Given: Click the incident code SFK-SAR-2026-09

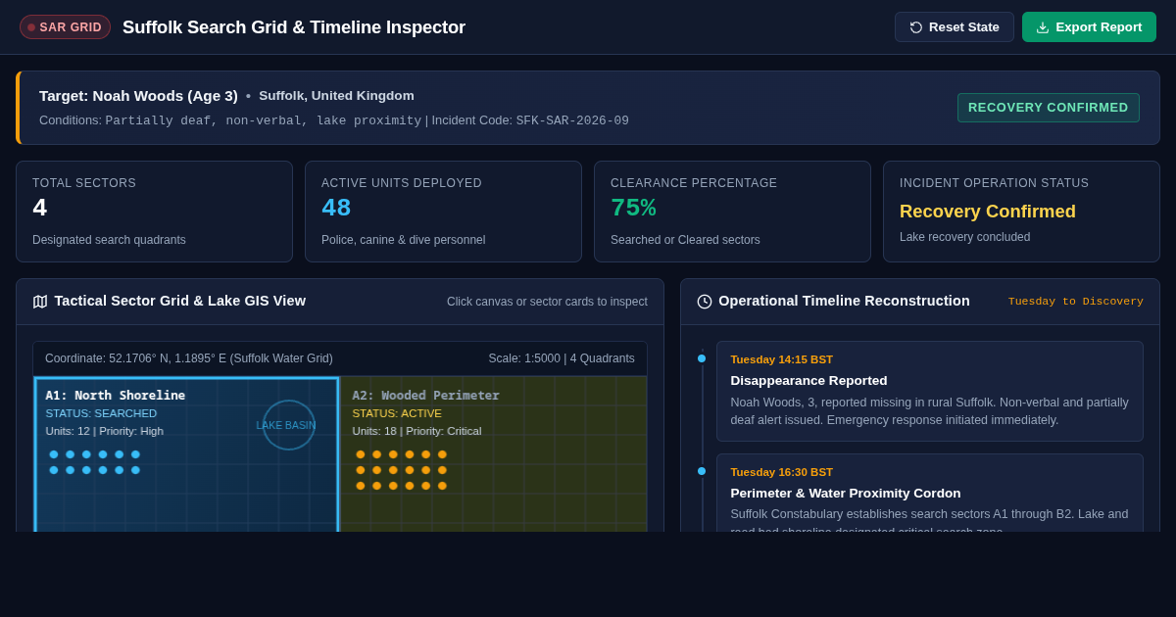Looking at the screenshot, I should tap(572, 120).
